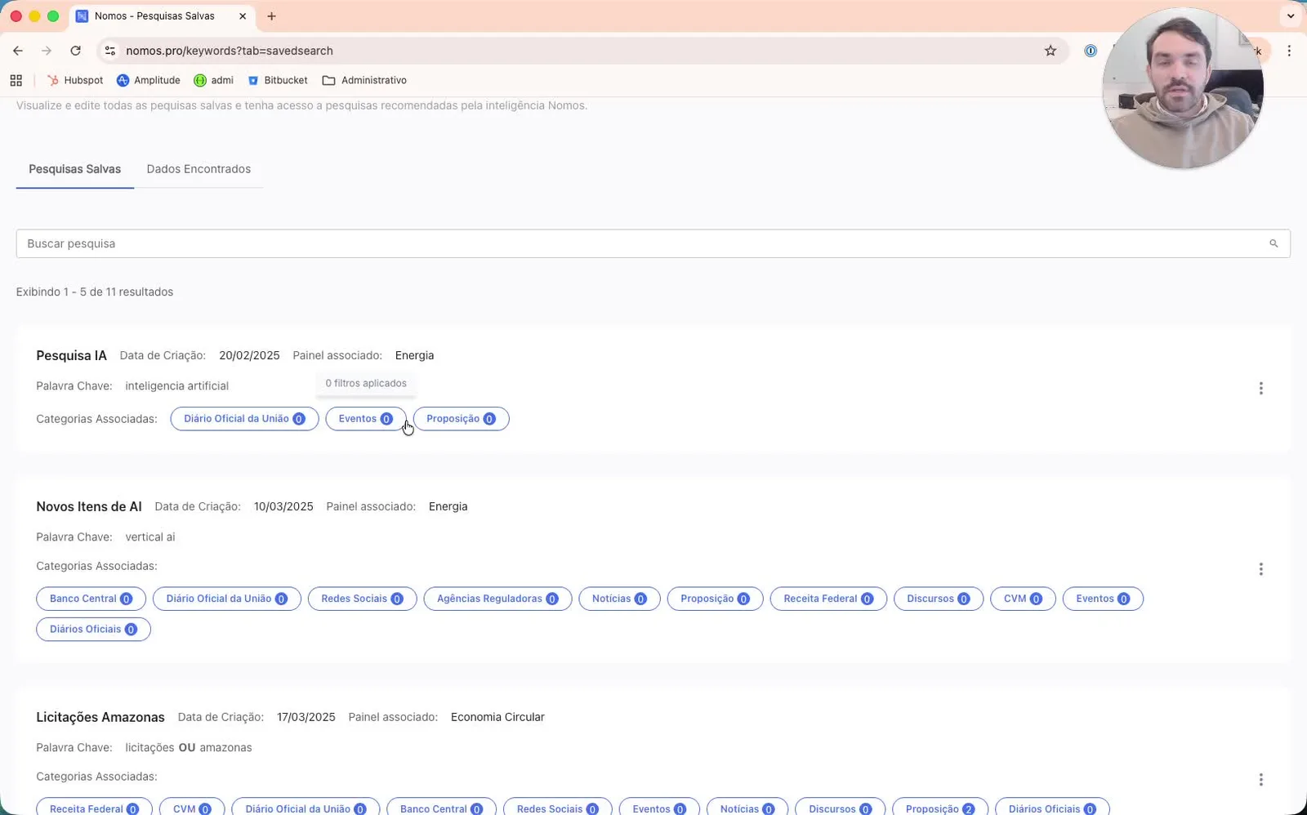Click the Economia Circular panel name

497,717
